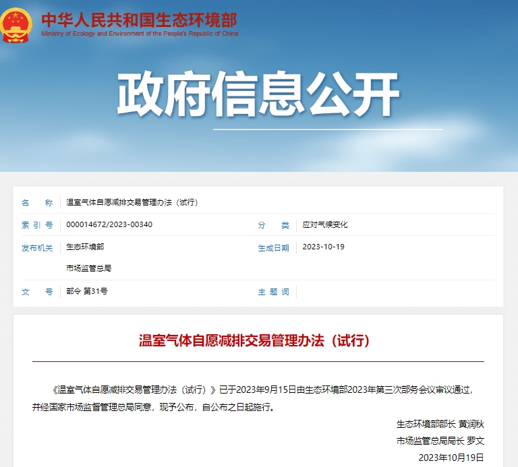Click the English ministry name subtitle
This screenshot has width=518, height=467.
point(140,33)
